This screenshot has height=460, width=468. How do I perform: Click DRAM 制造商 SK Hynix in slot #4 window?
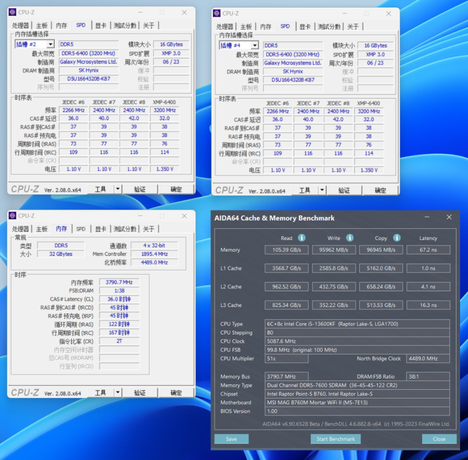[293, 71]
